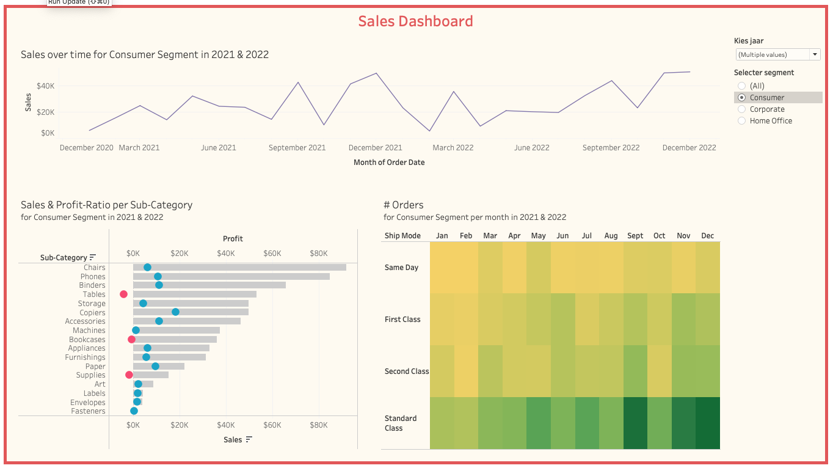
Task: Select the (All) segment radio button
Action: [741, 86]
